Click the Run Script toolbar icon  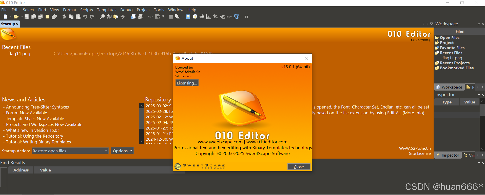(133, 17)
